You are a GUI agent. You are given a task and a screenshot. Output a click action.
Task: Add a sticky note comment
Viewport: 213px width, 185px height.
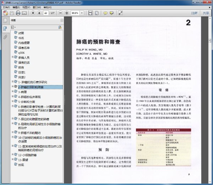pos(105,13)
